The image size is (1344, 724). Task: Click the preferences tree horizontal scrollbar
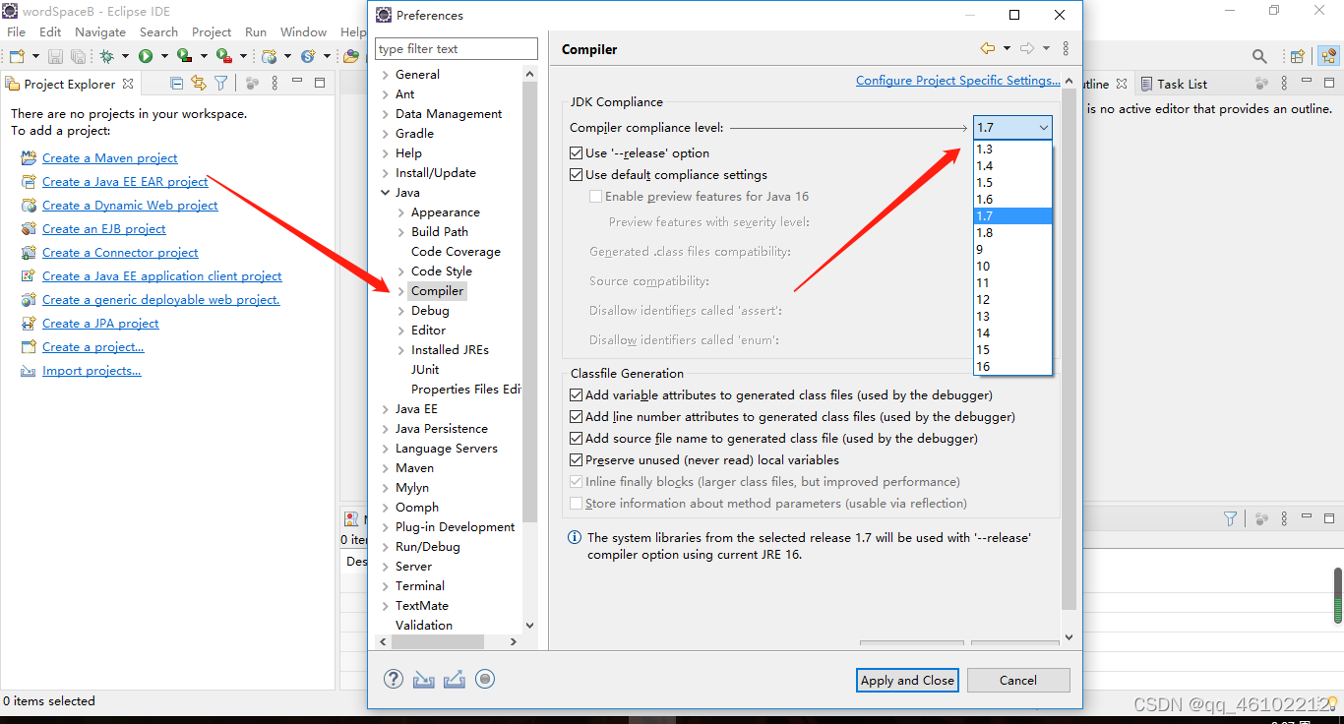click(x=438, y=641)
